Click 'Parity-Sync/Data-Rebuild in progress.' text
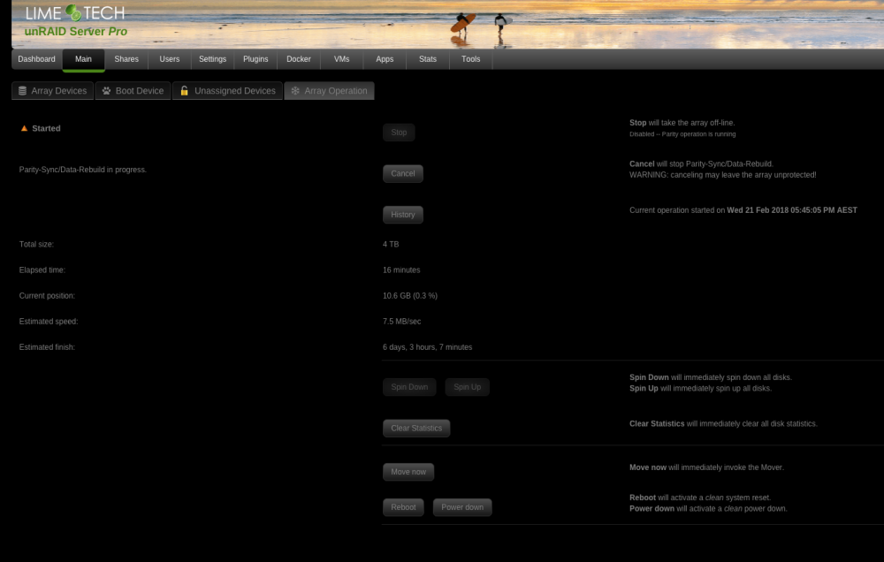884x562 pixels. coord(83,170)
